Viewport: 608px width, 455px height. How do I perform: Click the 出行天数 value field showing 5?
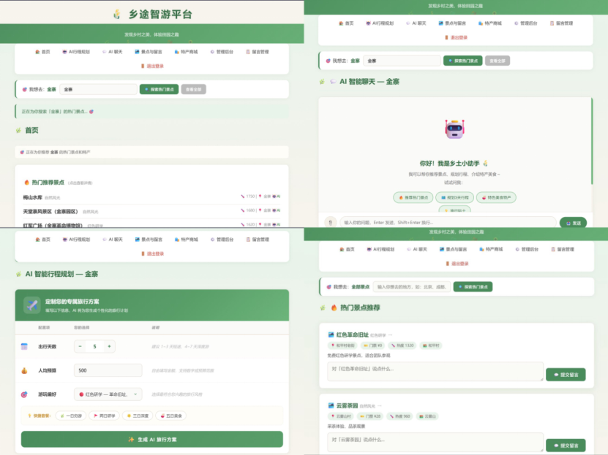point(94,346)
